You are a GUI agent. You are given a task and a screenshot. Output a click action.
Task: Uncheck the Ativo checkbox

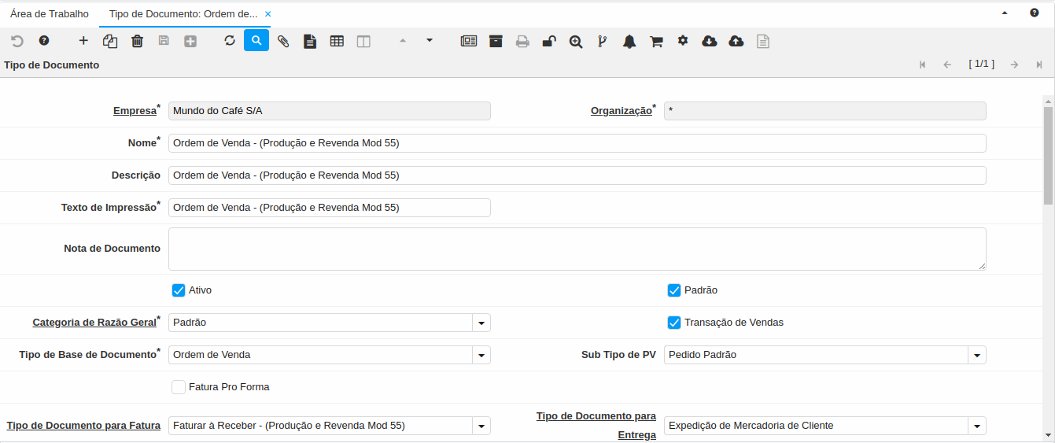(x=179, y=290)
